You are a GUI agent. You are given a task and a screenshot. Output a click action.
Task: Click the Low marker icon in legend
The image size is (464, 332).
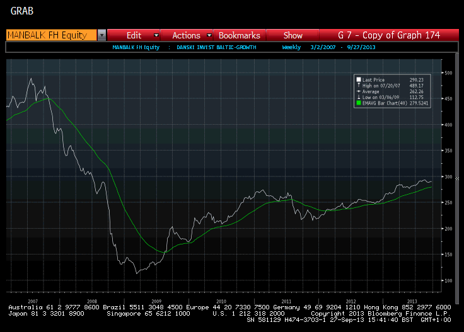click(x=358, y=96)
